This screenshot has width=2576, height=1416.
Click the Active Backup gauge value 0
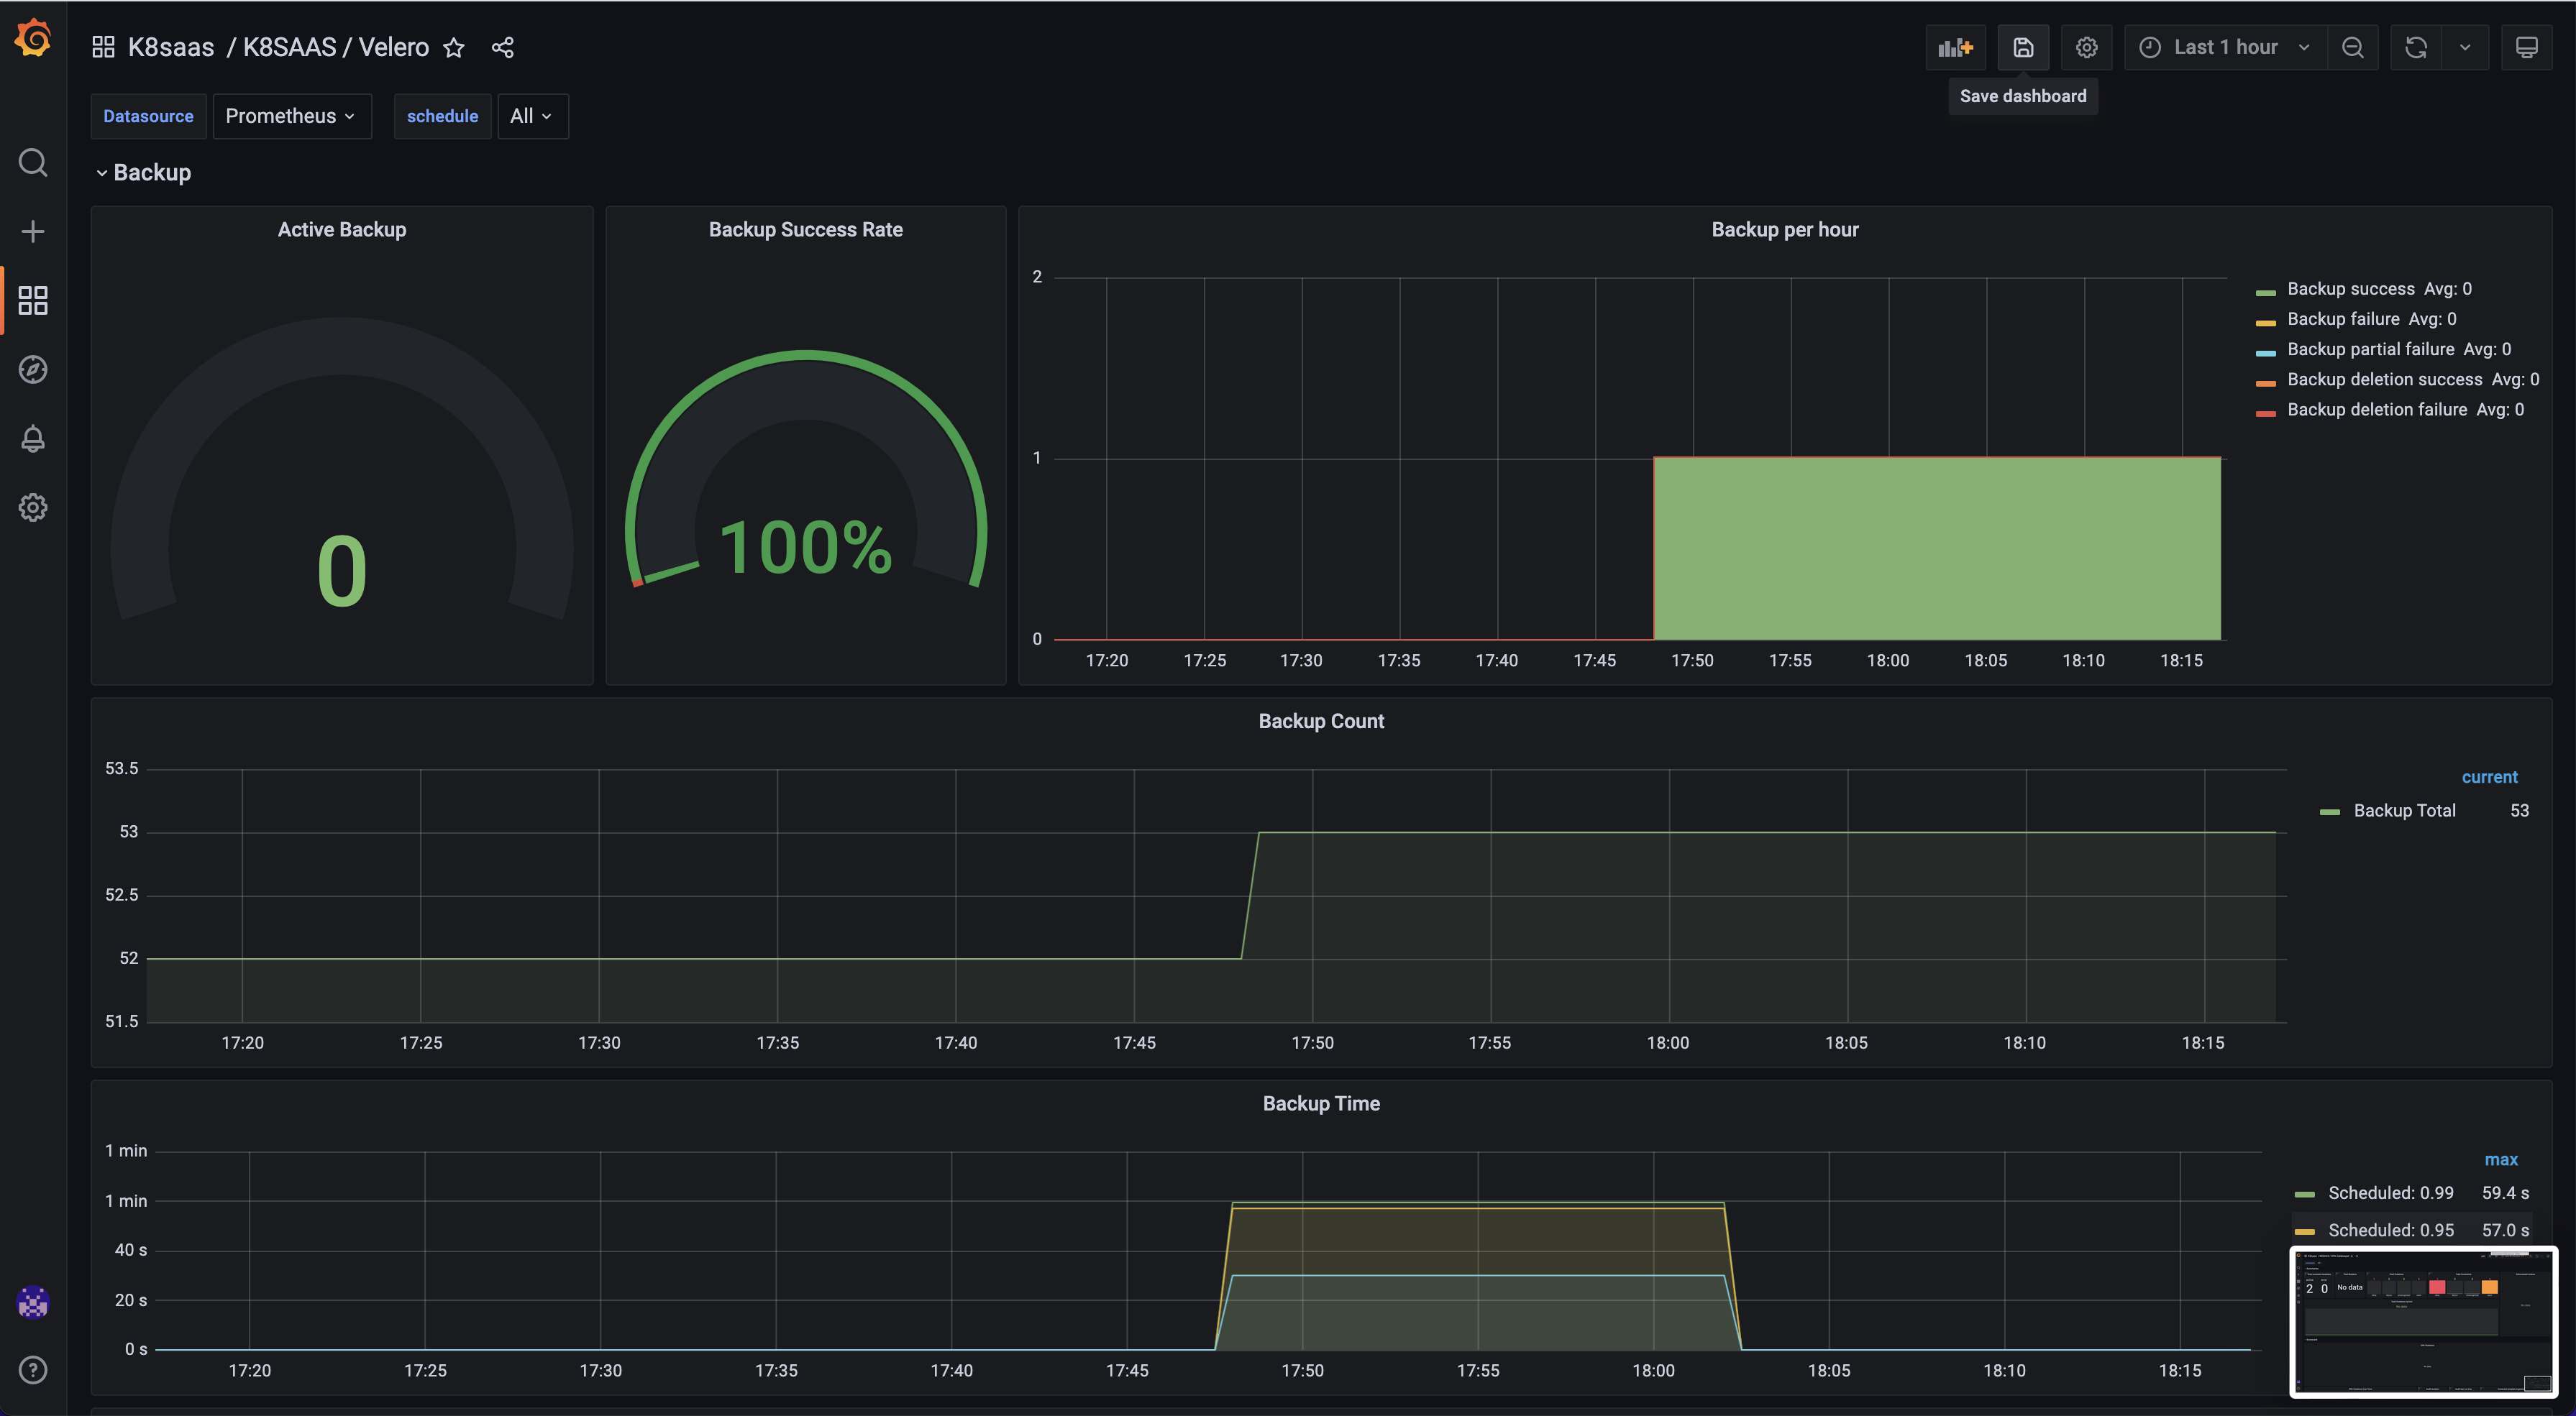point(342,571)
